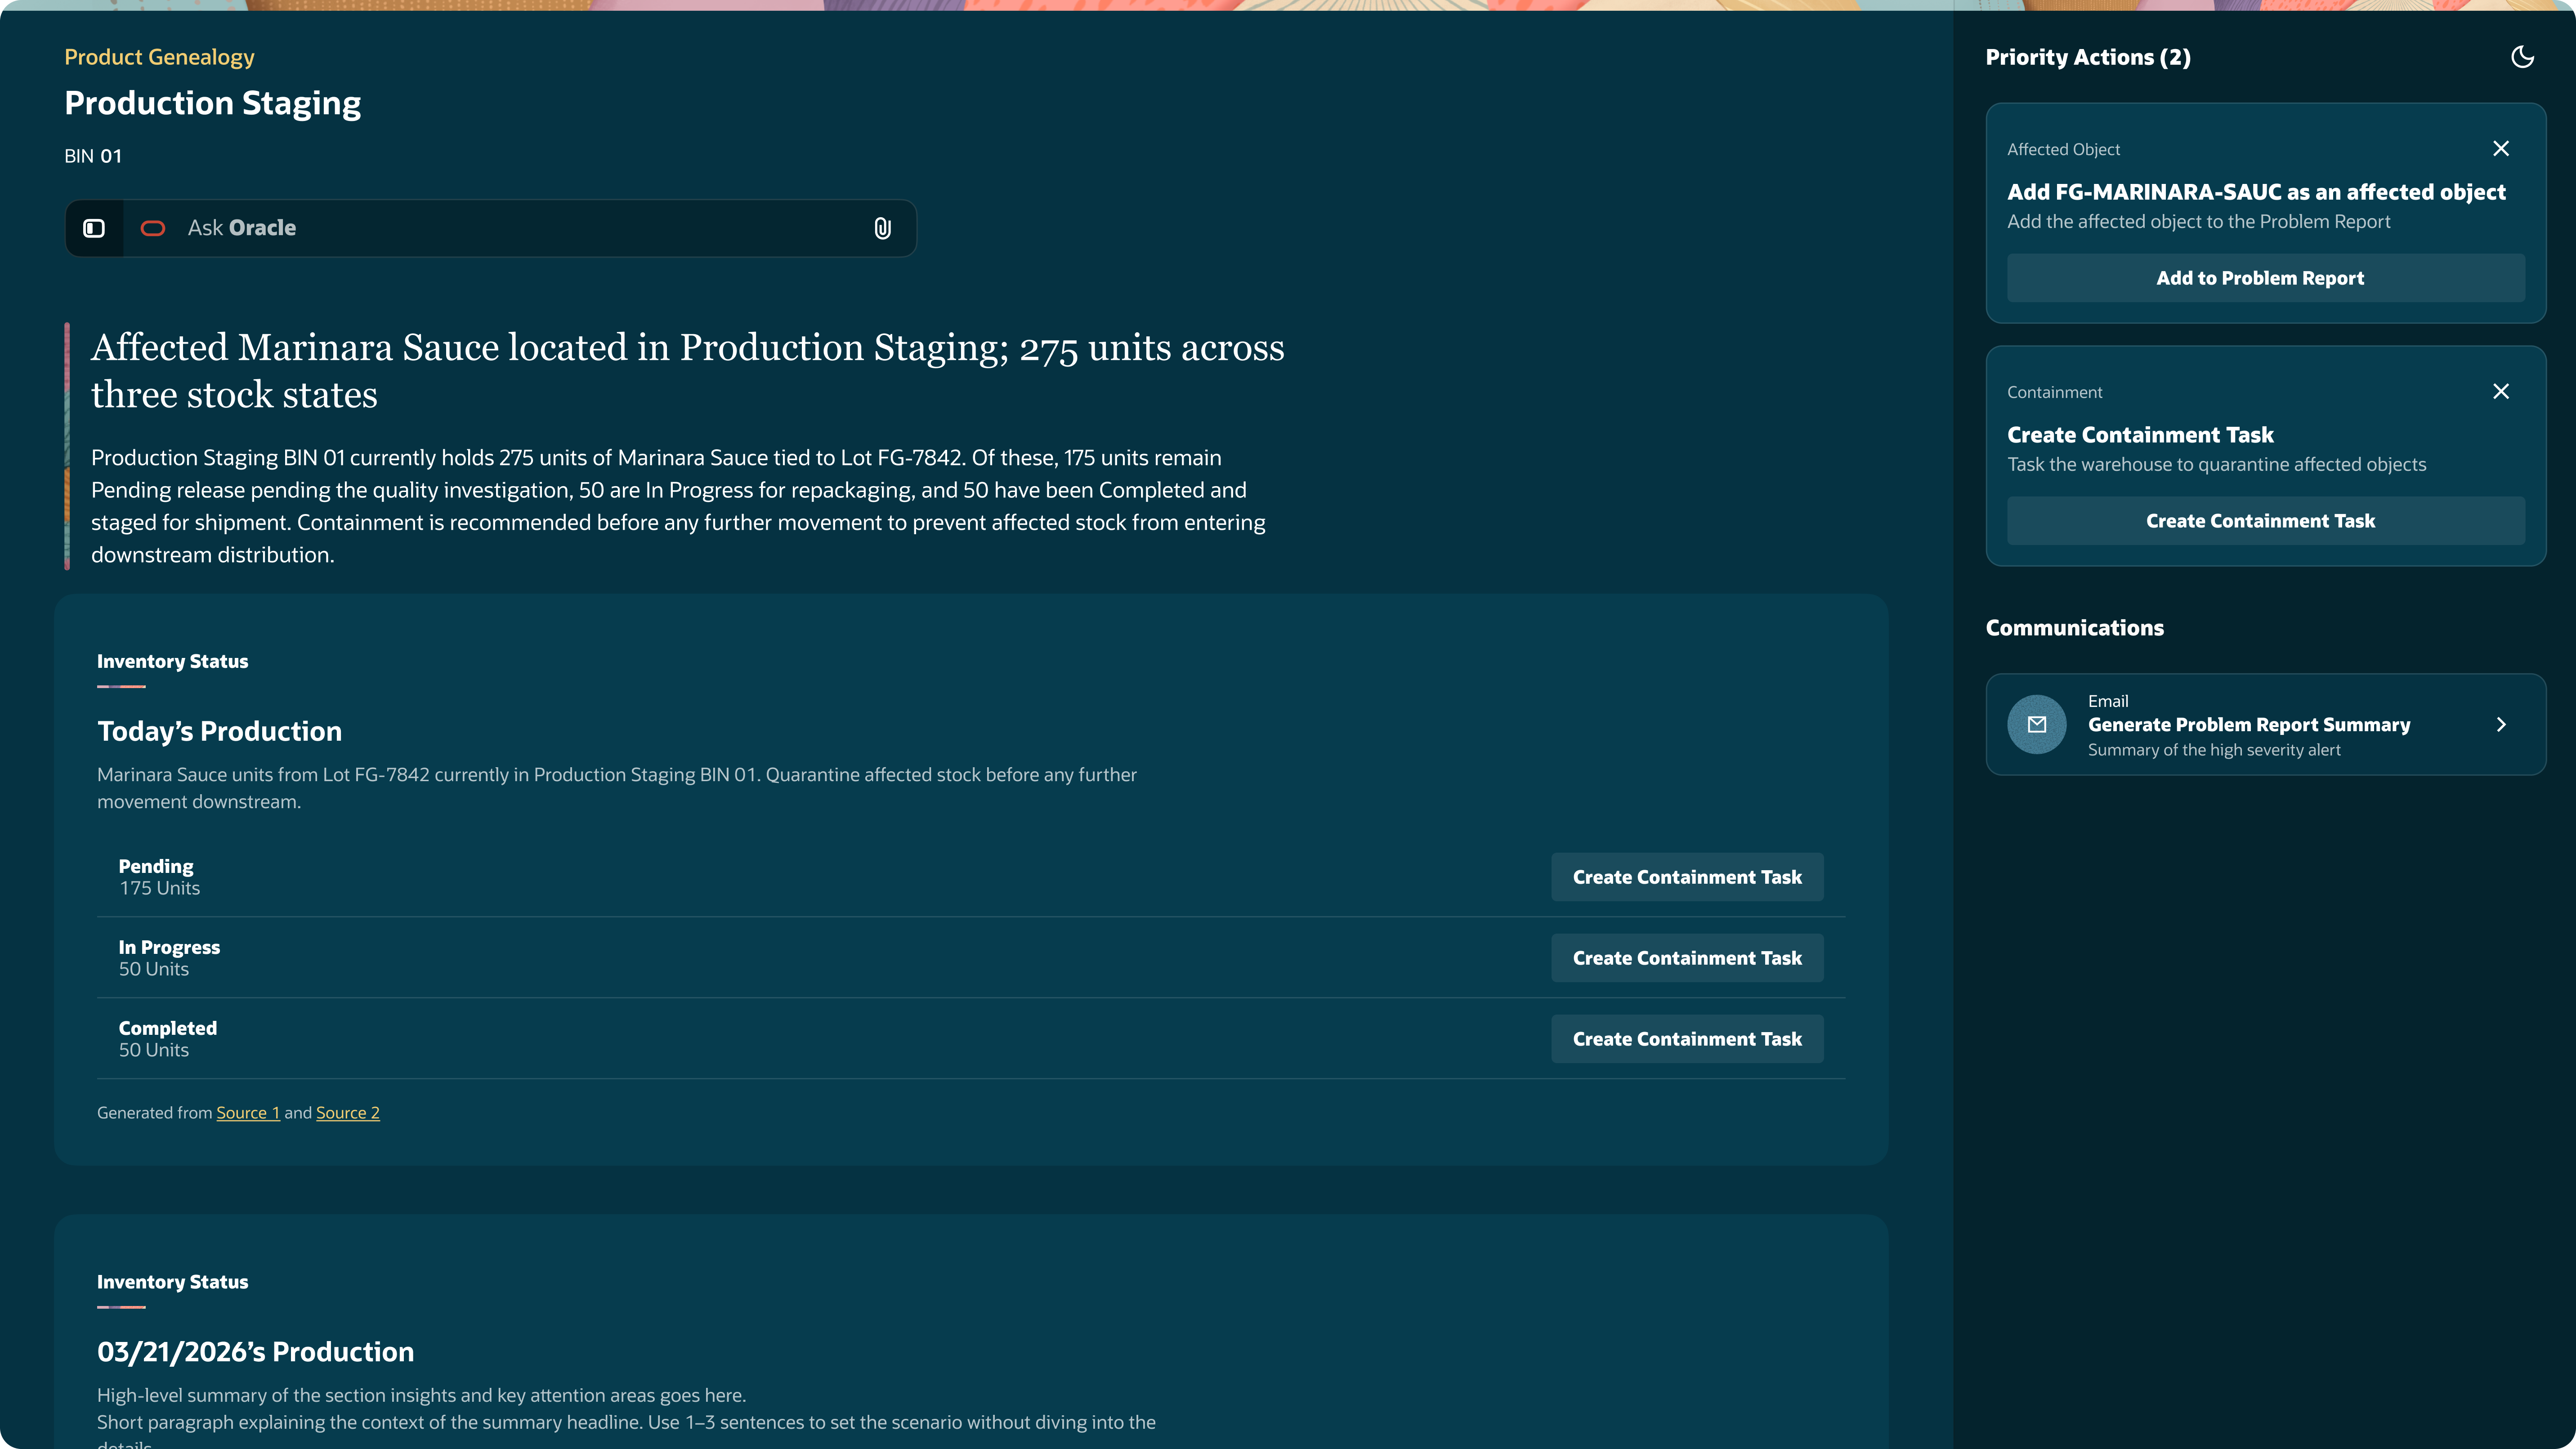Click the Pending 175 Units row label
This screenshot has height=1449, width=2576.
tap(159, 877)
